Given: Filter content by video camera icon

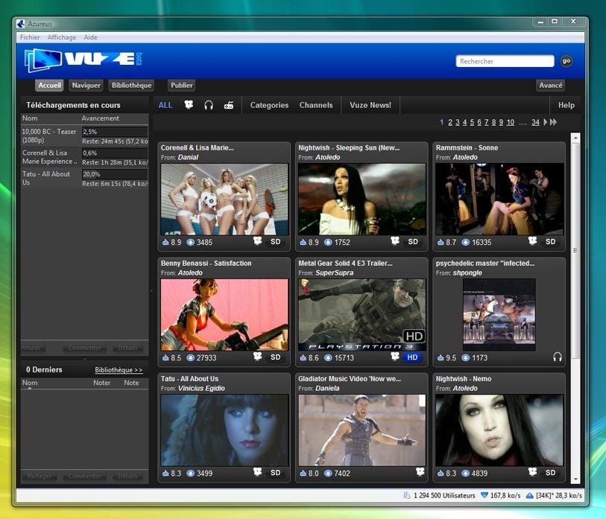Looking at the screenshot, I should tap(189, 105).
